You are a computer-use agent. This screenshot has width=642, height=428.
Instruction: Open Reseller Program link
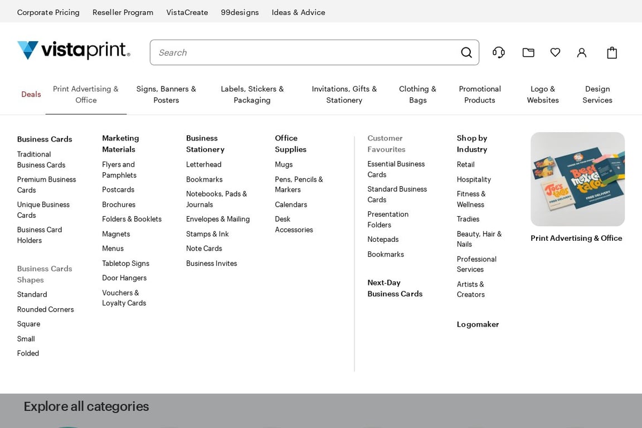[123, 12]
